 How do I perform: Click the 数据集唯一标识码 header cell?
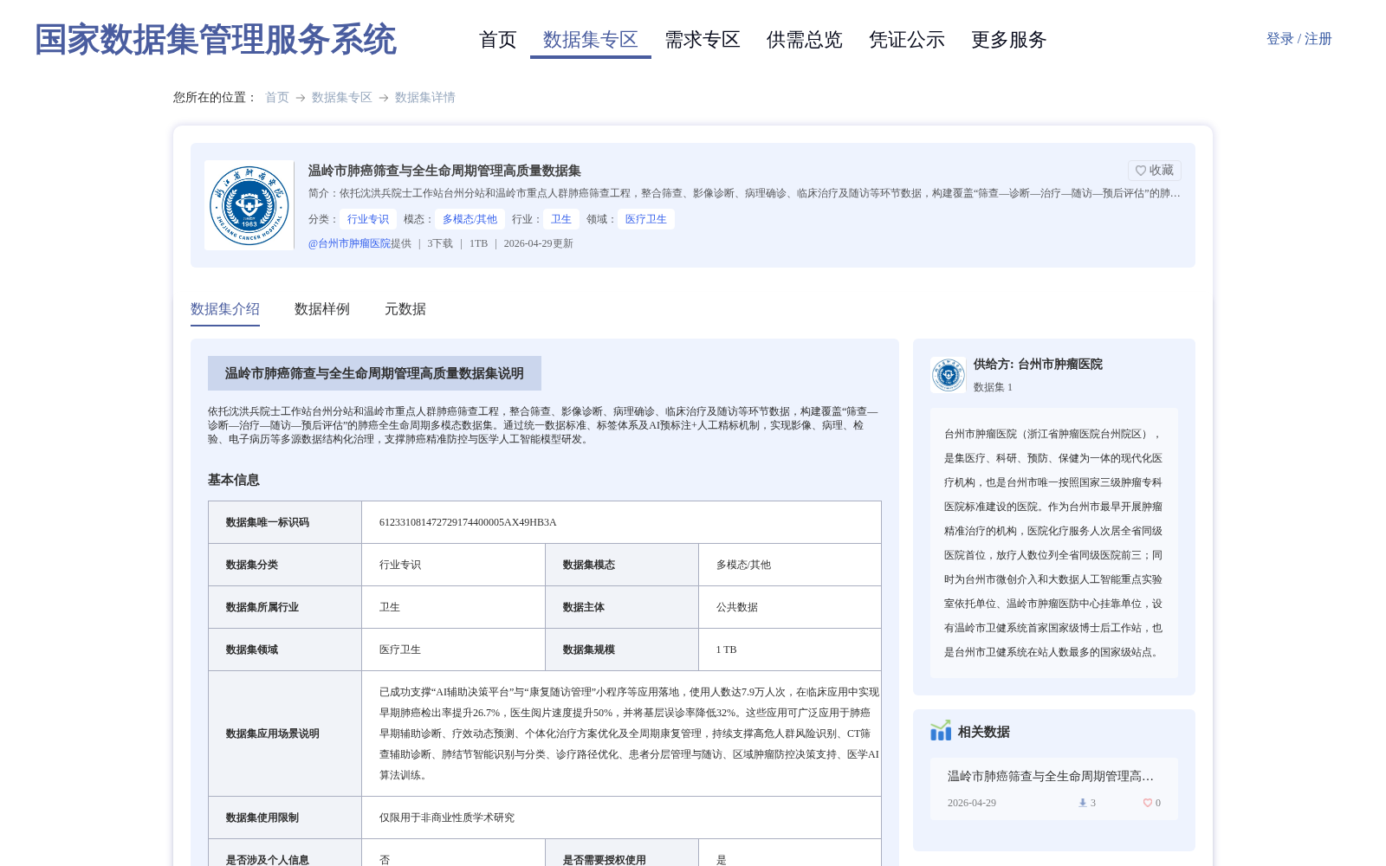click(x=285, y=522)
